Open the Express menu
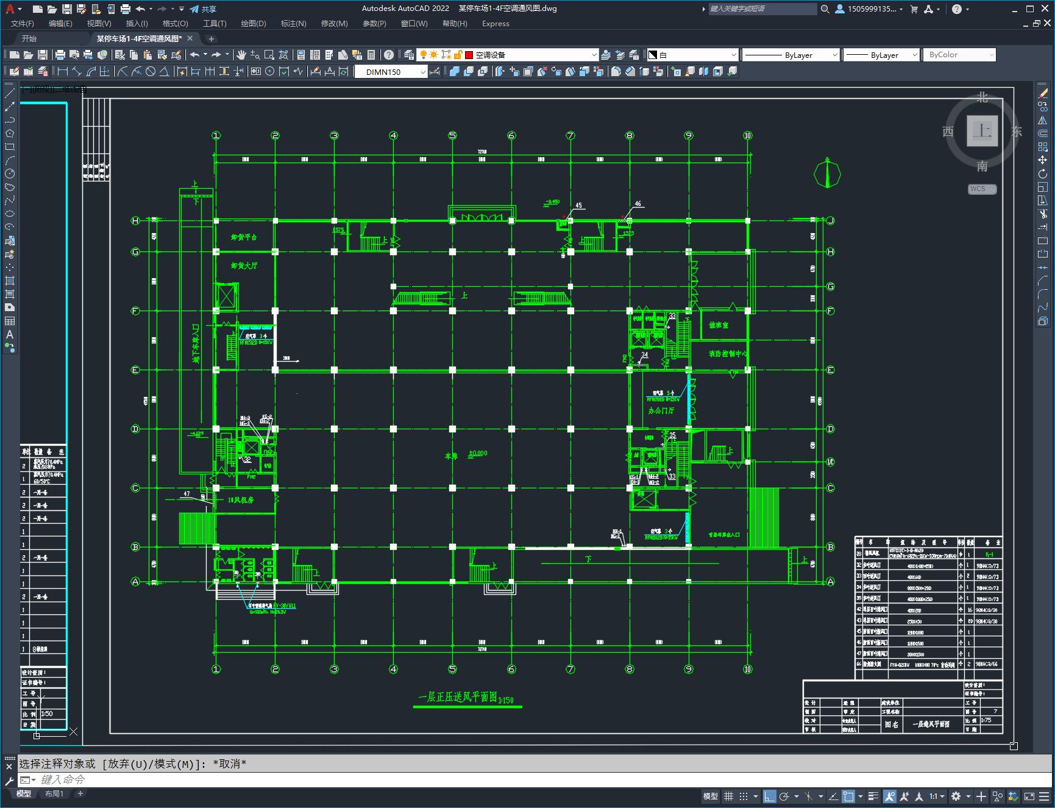The width and height of the screenshot is (1055, 808). coord(496,24)
